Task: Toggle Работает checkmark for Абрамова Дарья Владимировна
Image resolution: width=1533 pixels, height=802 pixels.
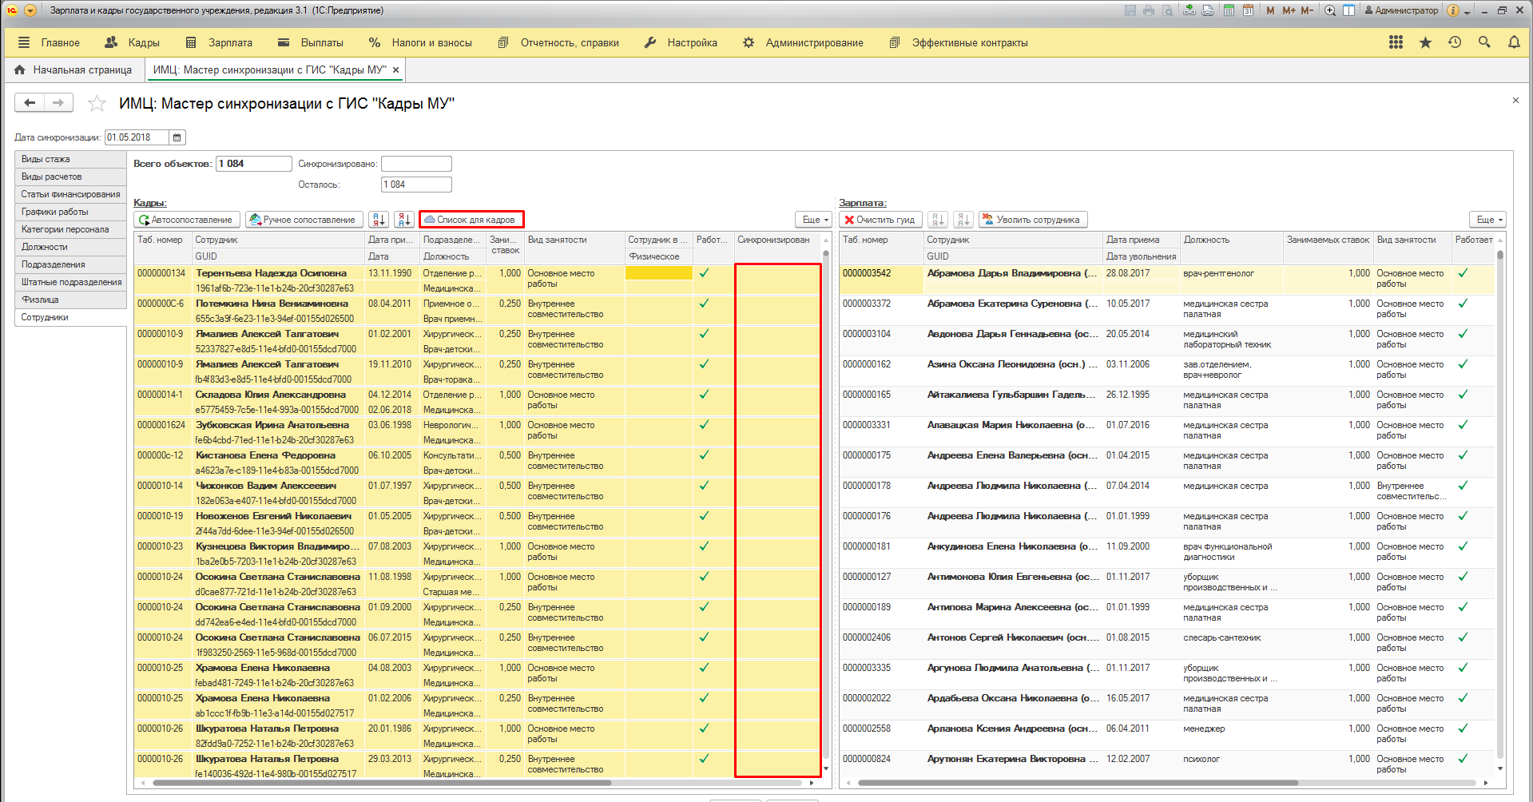Action: click(x=1463, y=273)
